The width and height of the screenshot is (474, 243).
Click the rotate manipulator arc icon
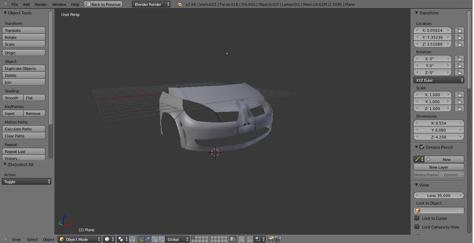tap(155, 239)
